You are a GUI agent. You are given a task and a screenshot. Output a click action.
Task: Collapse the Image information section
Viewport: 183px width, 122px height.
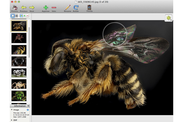(12, 110)
